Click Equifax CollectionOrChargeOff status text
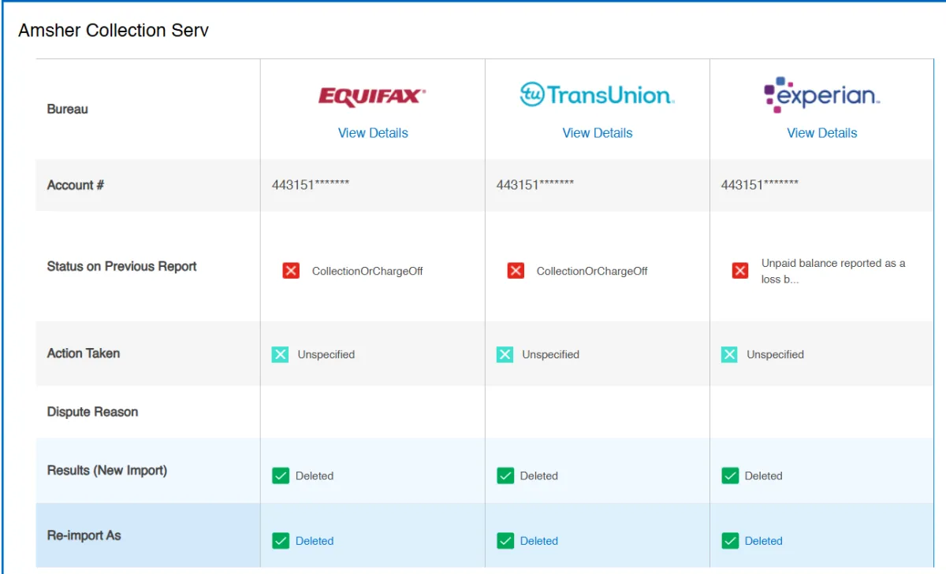This screenshot has width=946, height=574. coord(367,271)
